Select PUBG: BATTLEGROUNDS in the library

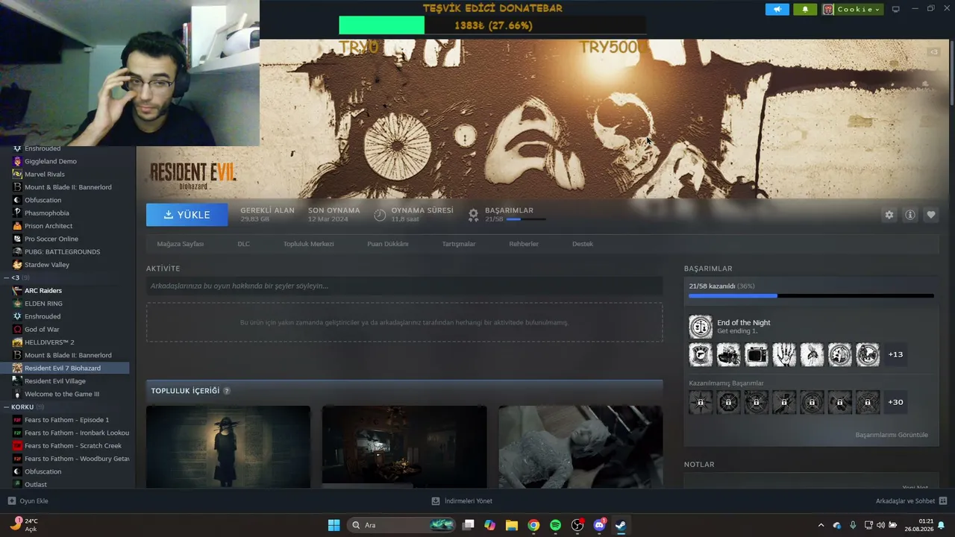coord(65,252)
